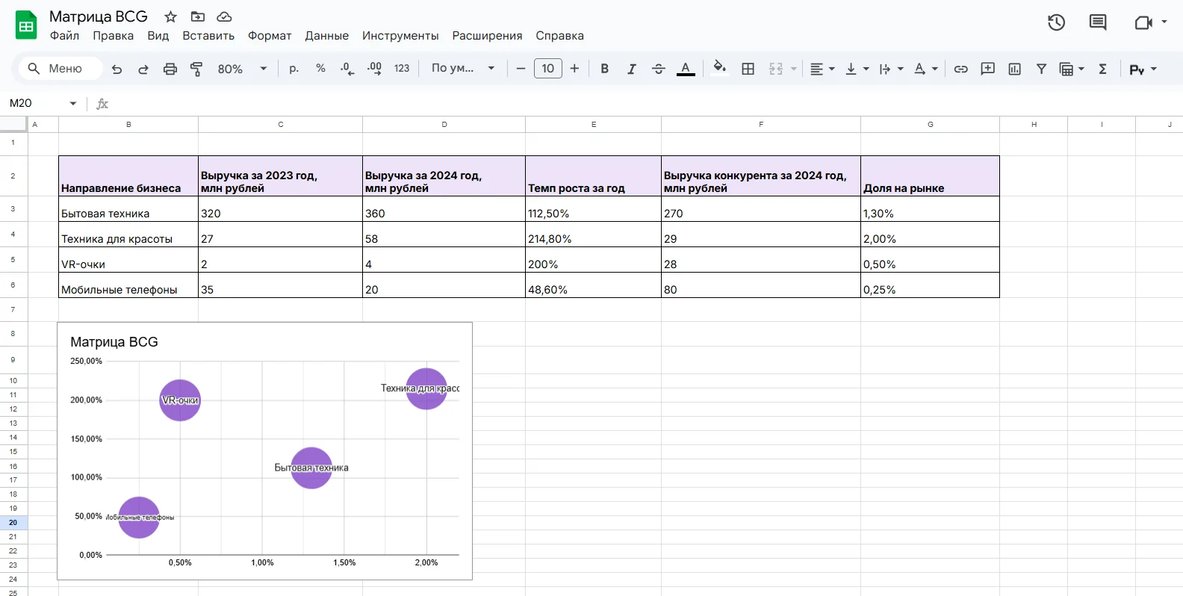This screenshot has width=1183, height=596.
Task: Click the functions sigma icon
Action: point(1102,69)
